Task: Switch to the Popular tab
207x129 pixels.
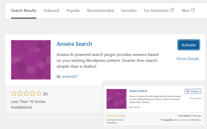Action: point(73,11)
